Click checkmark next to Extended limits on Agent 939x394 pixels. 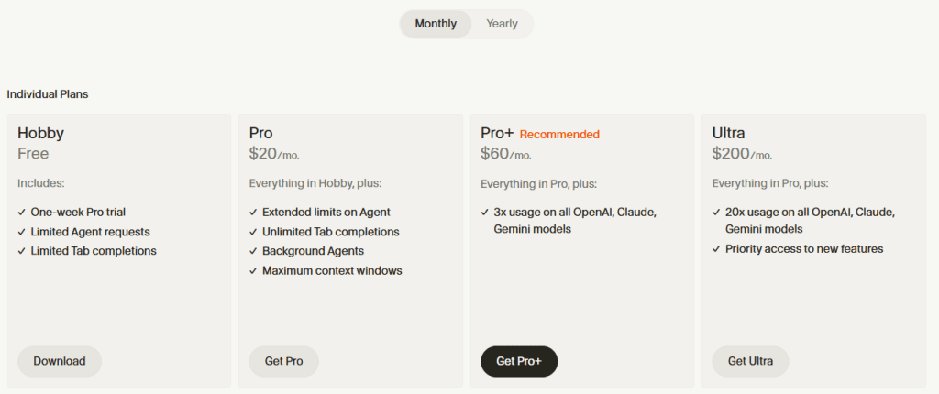pyautogui.click(x=253, y=213)
